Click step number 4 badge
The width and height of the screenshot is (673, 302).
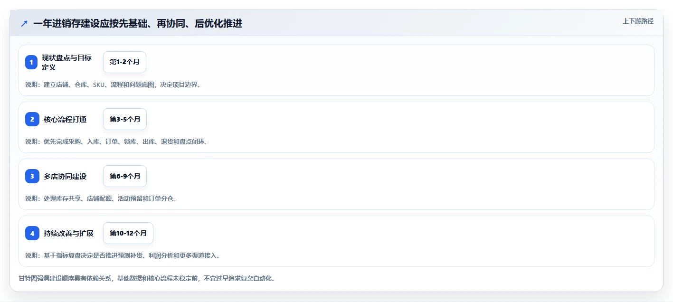32,233
